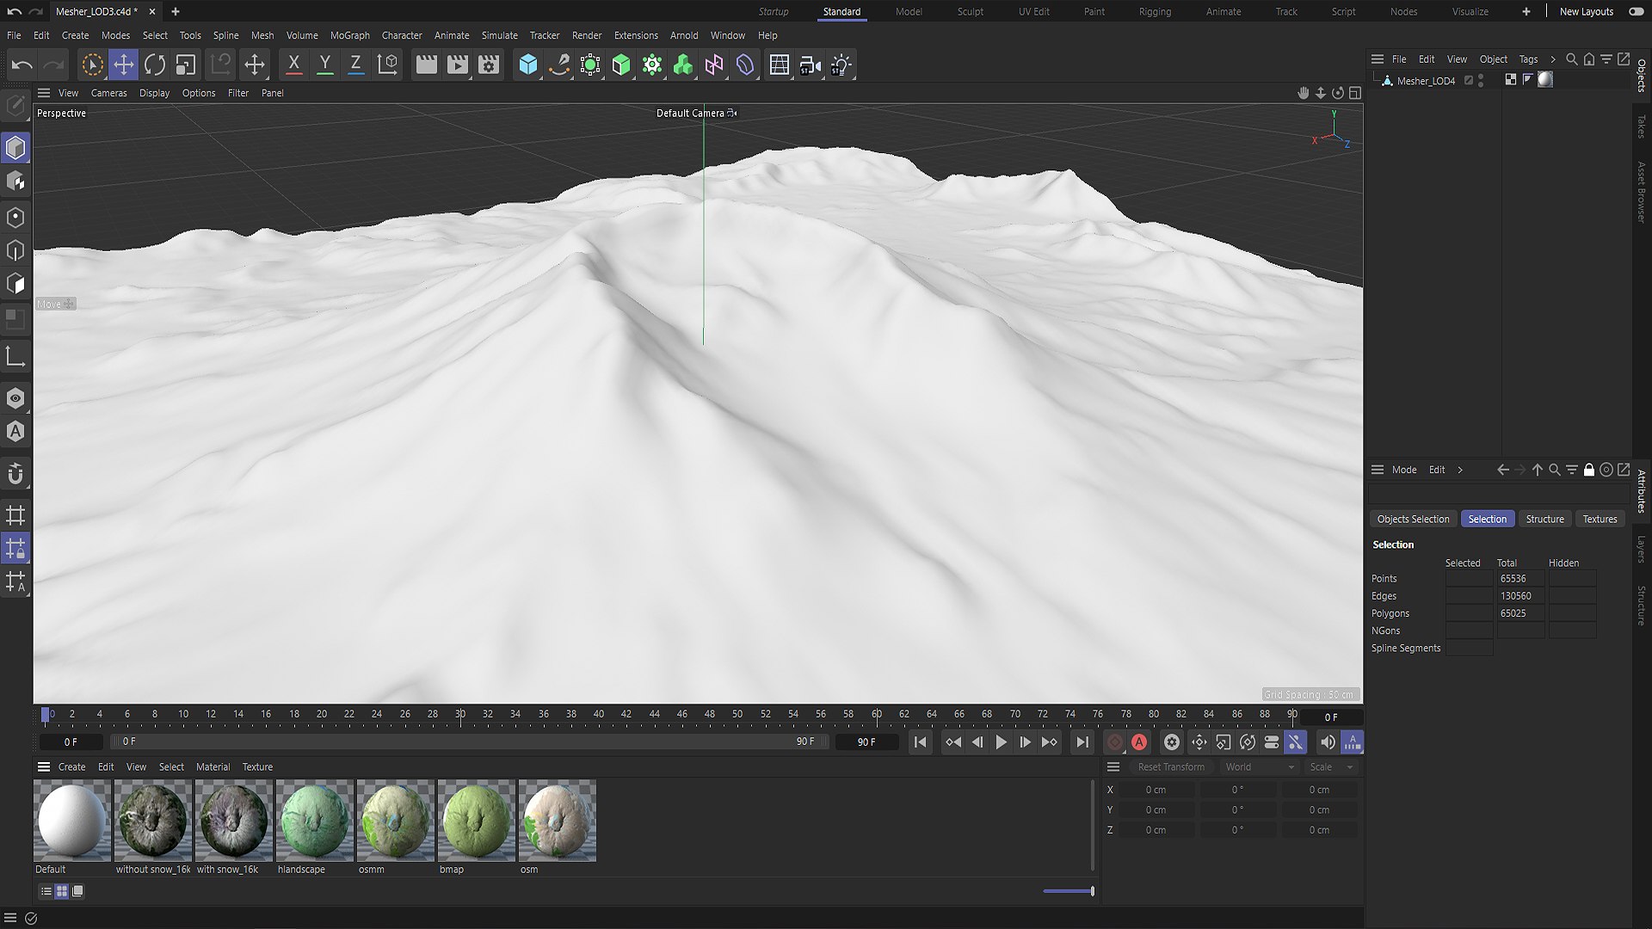
Task: Expand Attribute manager menu chevron
Action: [x=1460, y=470]
